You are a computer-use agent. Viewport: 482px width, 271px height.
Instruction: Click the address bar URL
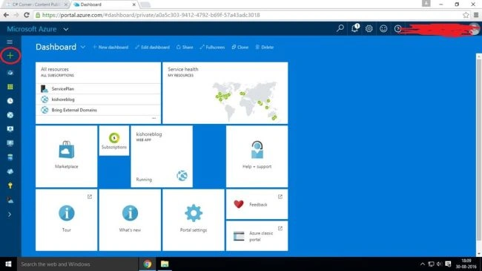pos(151,15)
